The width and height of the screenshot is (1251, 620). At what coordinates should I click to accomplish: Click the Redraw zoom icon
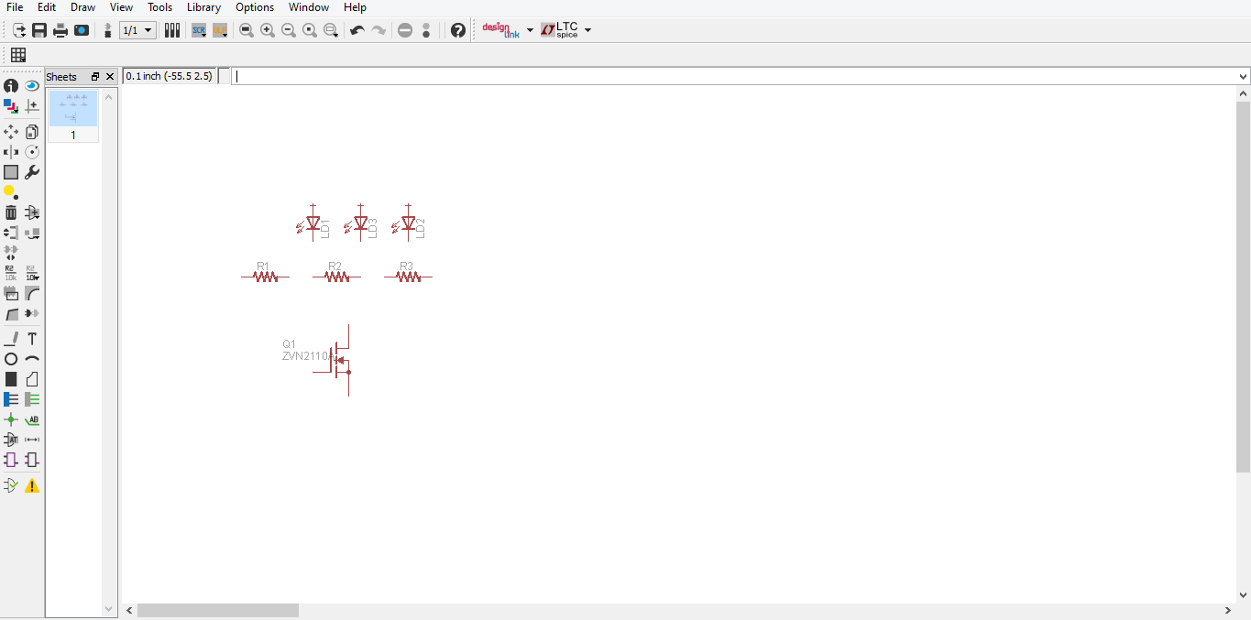click(310, 30)
